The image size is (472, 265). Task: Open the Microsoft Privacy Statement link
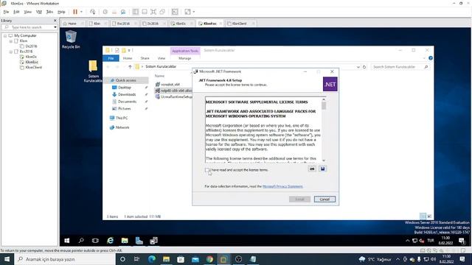pos(282,186)
